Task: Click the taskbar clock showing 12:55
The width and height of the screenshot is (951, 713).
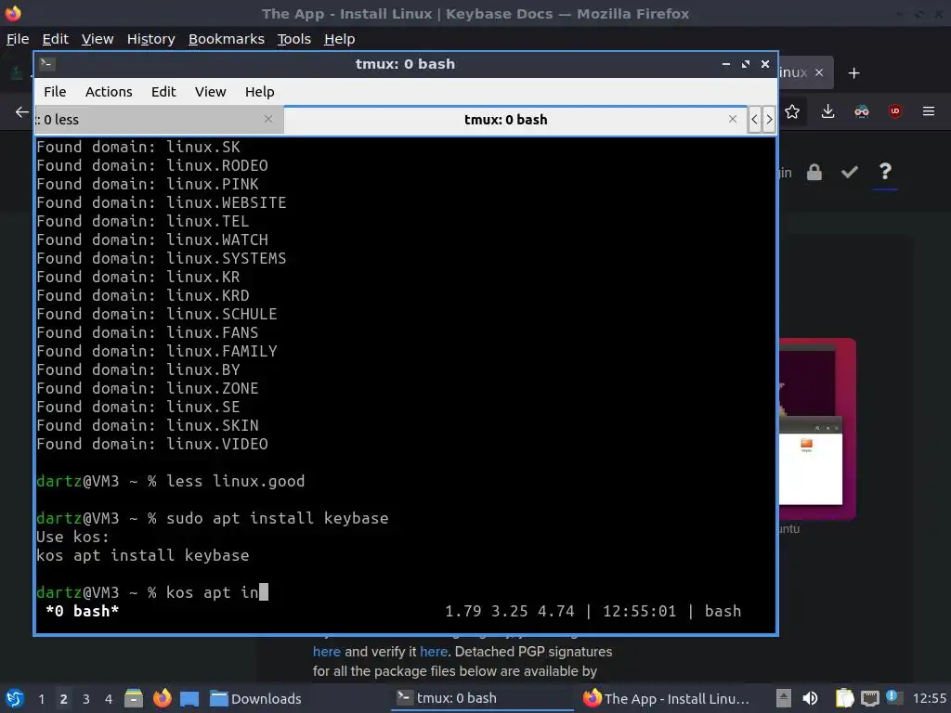Action: click(929, 698)
